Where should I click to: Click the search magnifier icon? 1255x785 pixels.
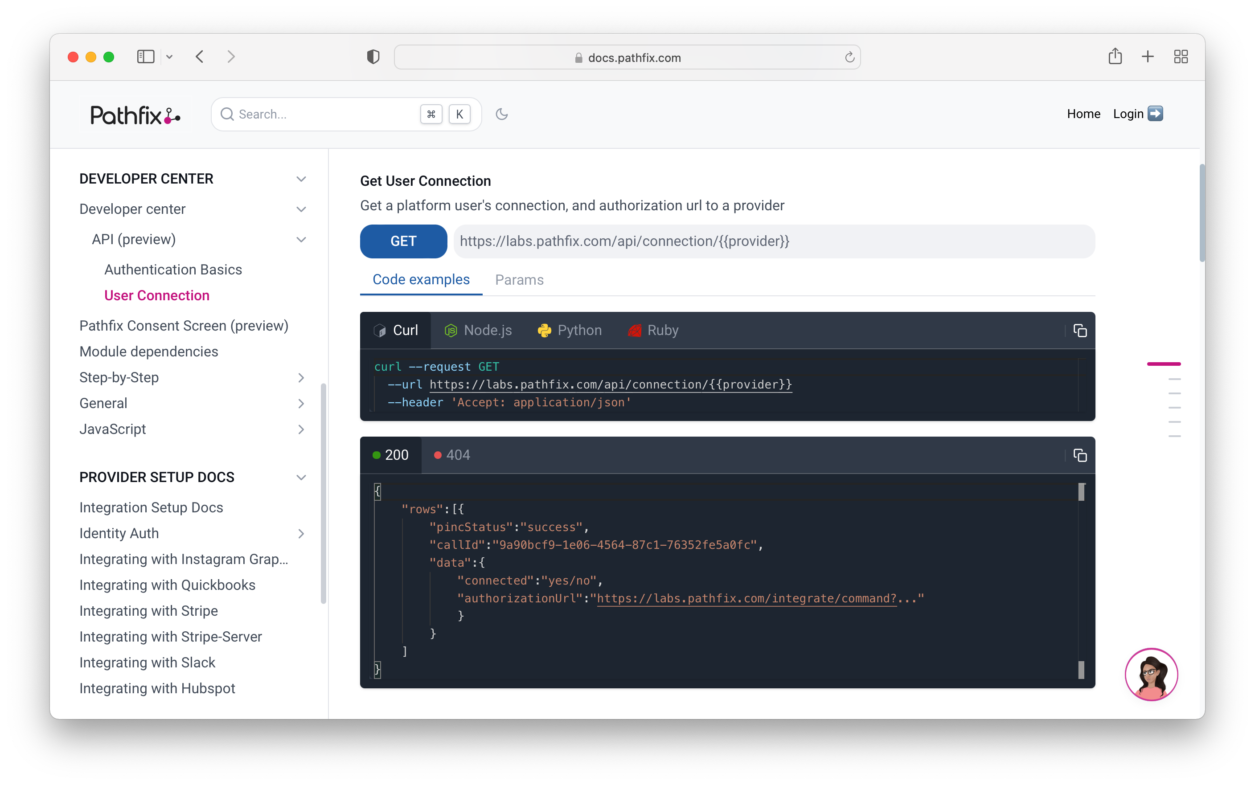coord(227,114)
